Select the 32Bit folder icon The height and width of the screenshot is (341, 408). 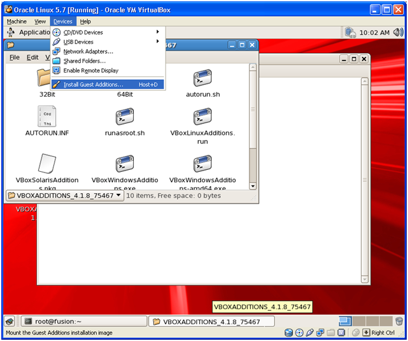click(44, 77)
